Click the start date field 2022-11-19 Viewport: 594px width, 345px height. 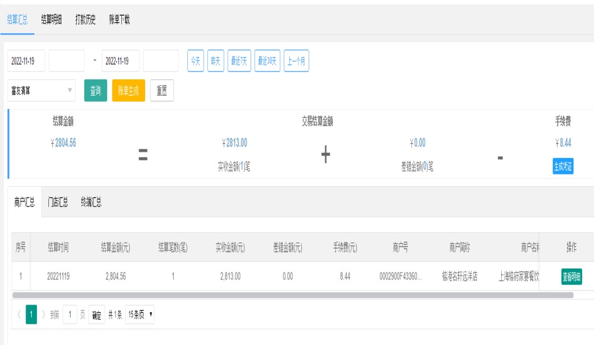coord(26,61)
